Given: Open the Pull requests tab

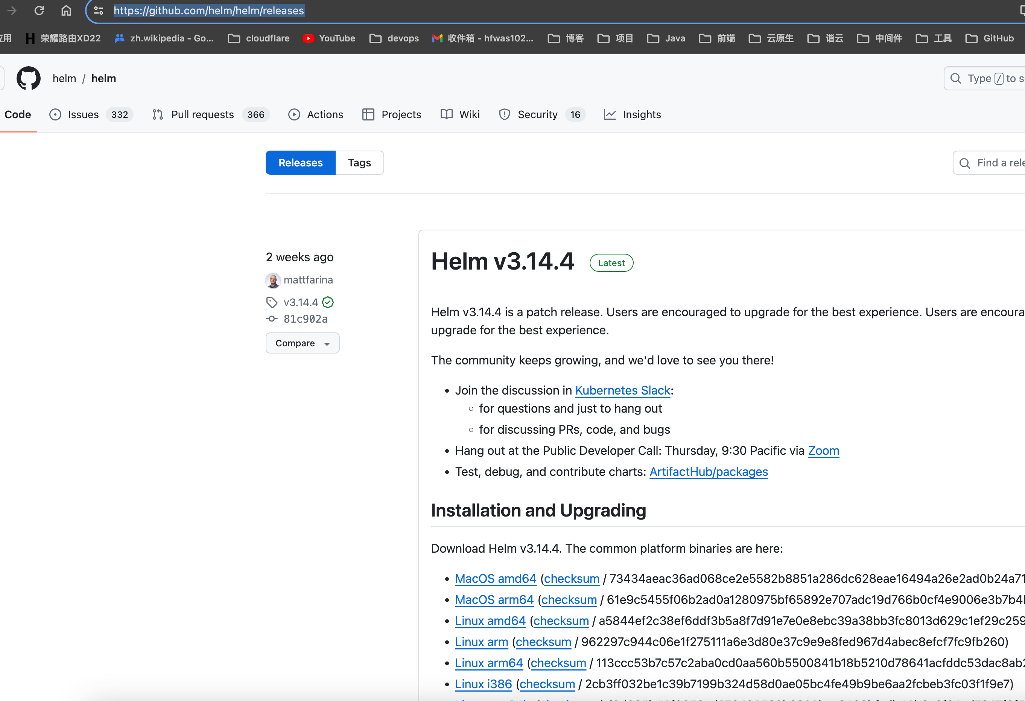Looking at the screenshot, I should coord(210,115).
